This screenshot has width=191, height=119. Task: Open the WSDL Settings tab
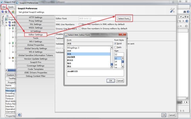(x=36, y=28)
